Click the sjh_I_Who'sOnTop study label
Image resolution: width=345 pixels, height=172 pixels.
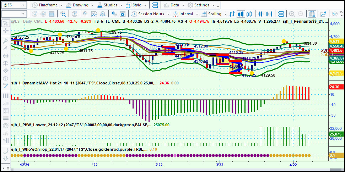pos(79,149)
